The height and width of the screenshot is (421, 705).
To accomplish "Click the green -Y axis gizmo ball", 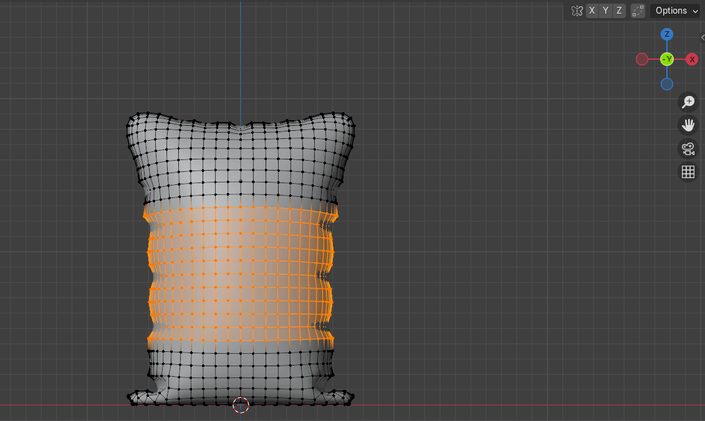I will click(667, 59).
